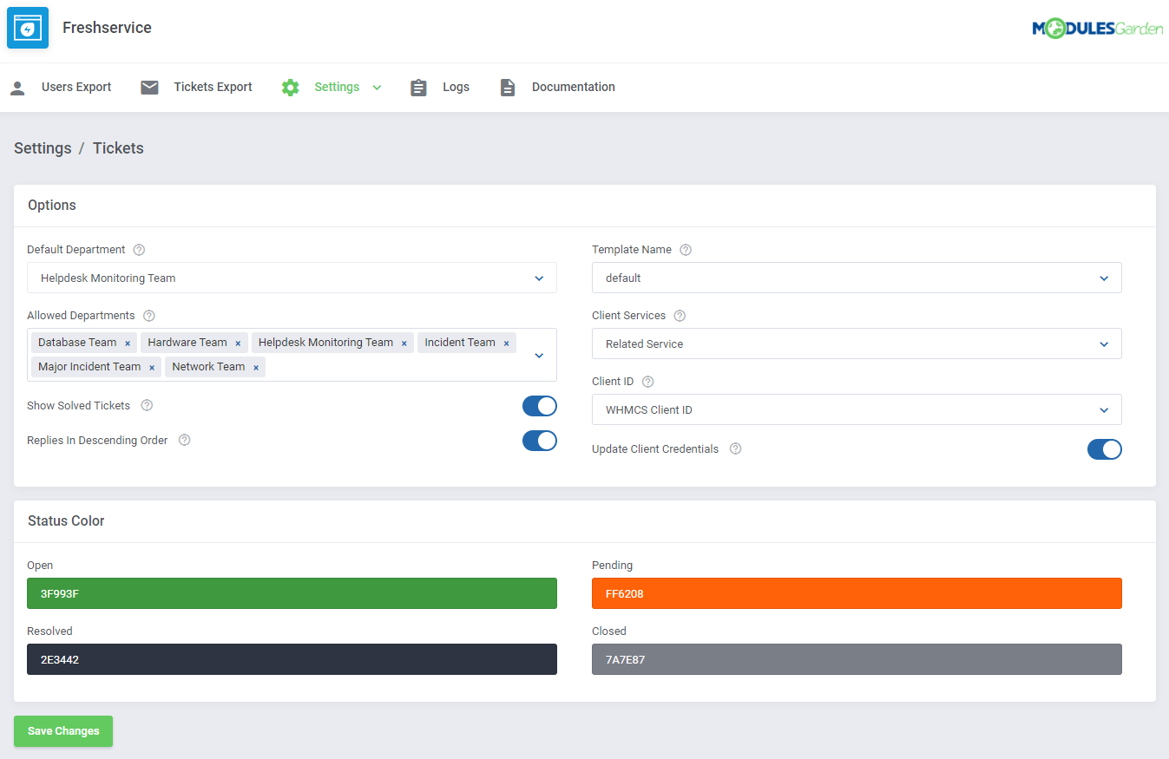The width and height of the screenshot is (1169, 759).
Task: Toggle Show Solved Tickets switch
Action: click(x=539, y=406)
